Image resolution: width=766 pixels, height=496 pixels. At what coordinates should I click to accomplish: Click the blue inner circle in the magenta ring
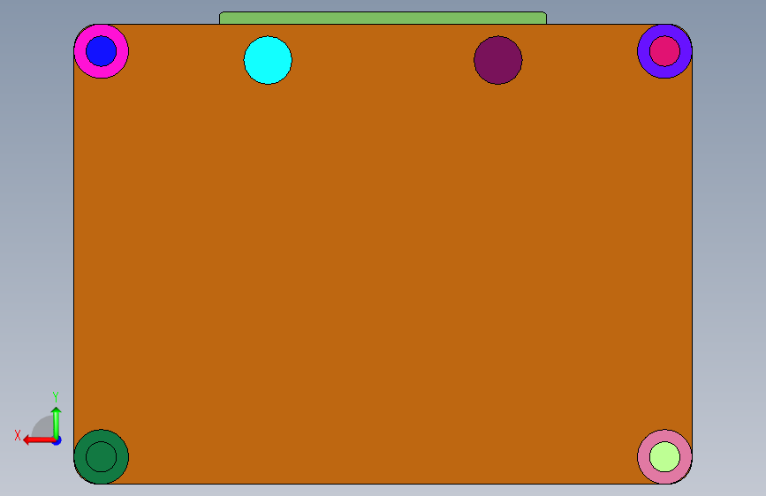point(101,51)
